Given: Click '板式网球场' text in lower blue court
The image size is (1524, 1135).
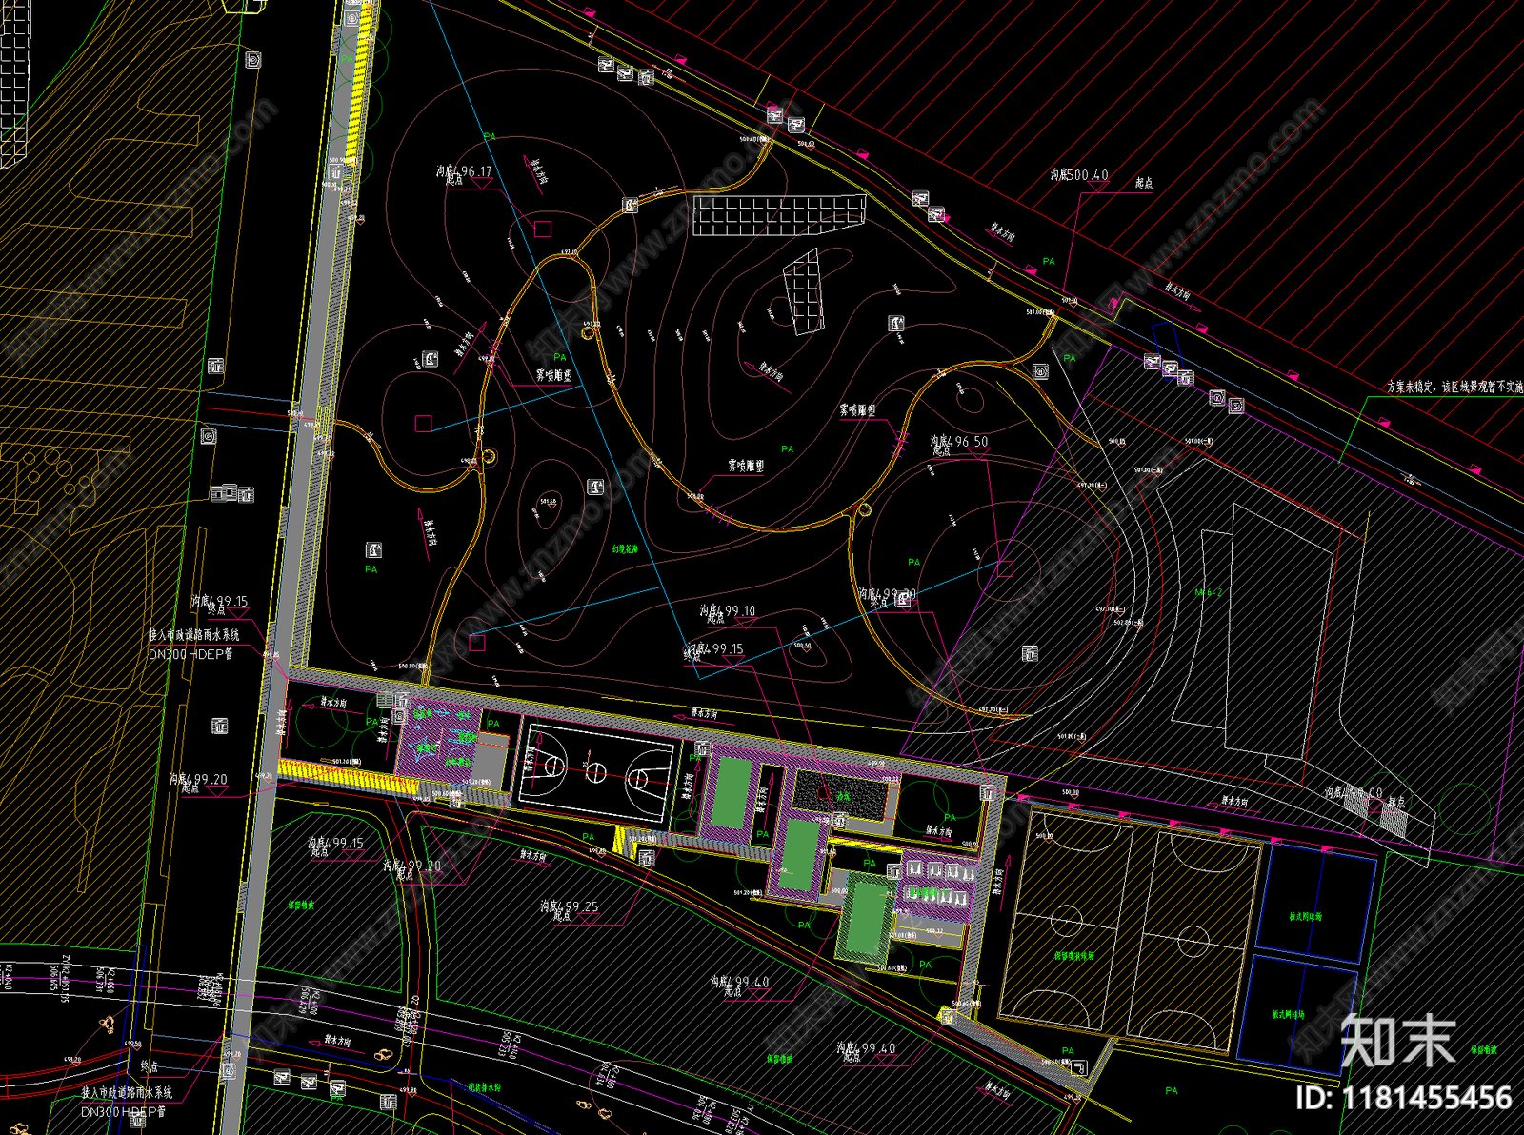Looking at the screenshot, I should pyautogui.click(x=1289, y=1015).
